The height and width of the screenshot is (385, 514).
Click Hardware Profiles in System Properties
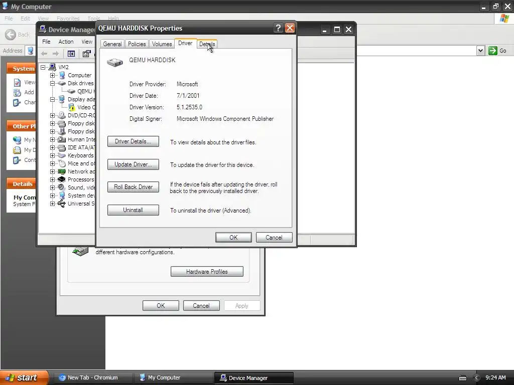click(207, 272)
